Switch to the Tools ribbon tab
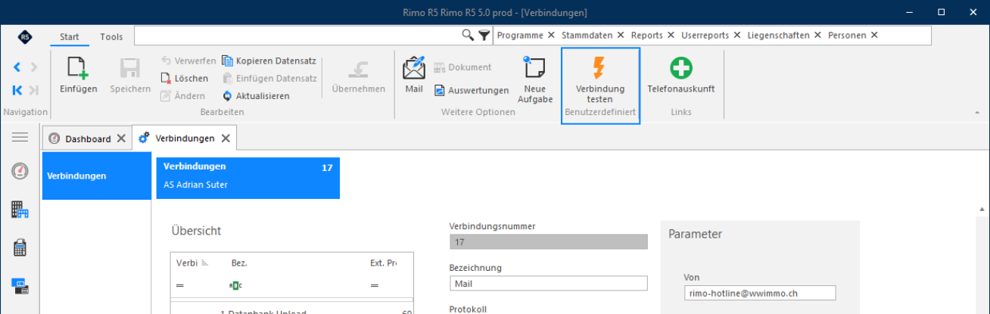The image size is (990, 314). pos(111,36)
